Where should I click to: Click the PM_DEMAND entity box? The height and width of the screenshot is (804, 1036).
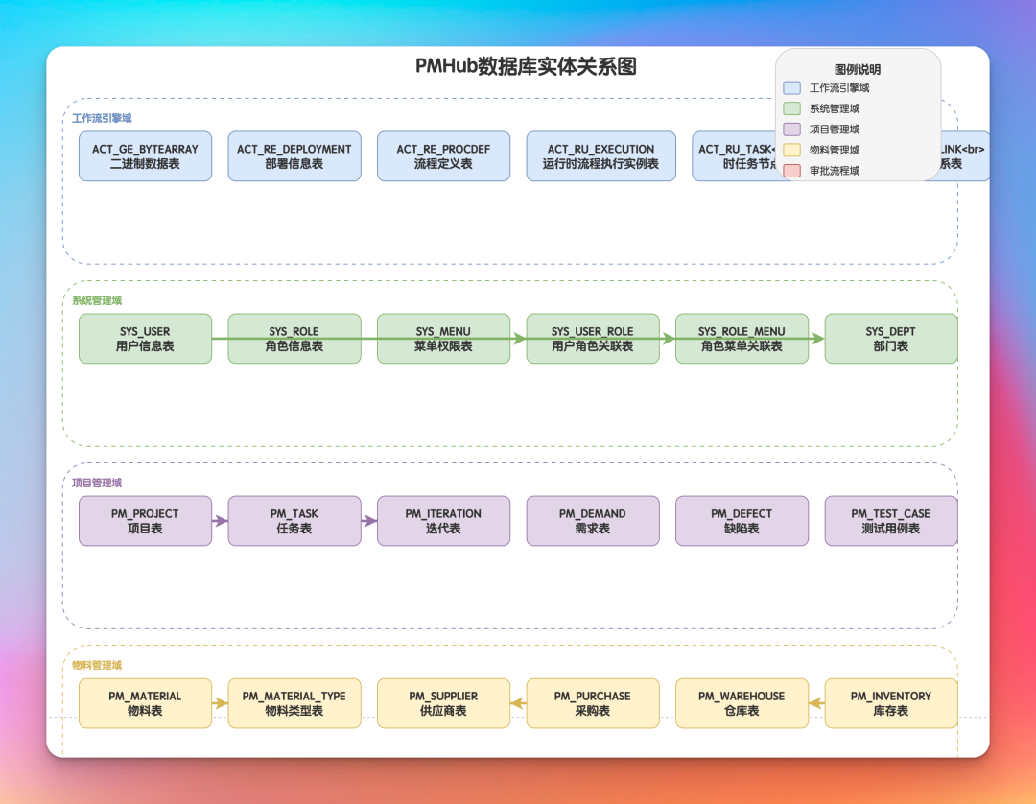[593, 521]
